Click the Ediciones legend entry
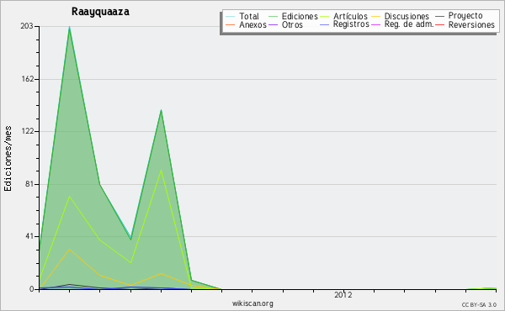 (x=293, y=16)
